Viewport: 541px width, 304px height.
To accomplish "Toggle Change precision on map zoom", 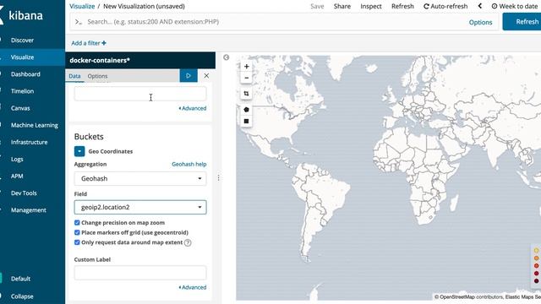I will click(77, 223).
